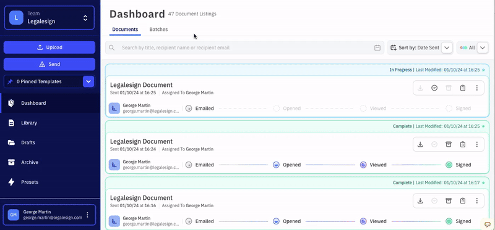Click the Drafts folder icon

point(11,142)
